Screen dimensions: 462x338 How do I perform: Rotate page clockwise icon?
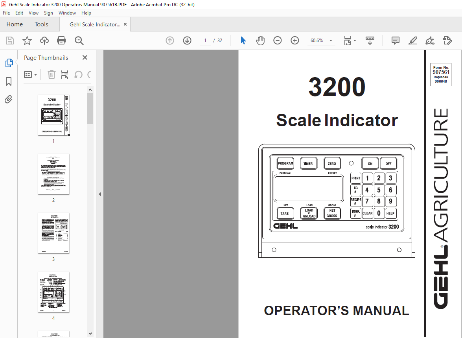pyautogui.click(x=89, y=74)
